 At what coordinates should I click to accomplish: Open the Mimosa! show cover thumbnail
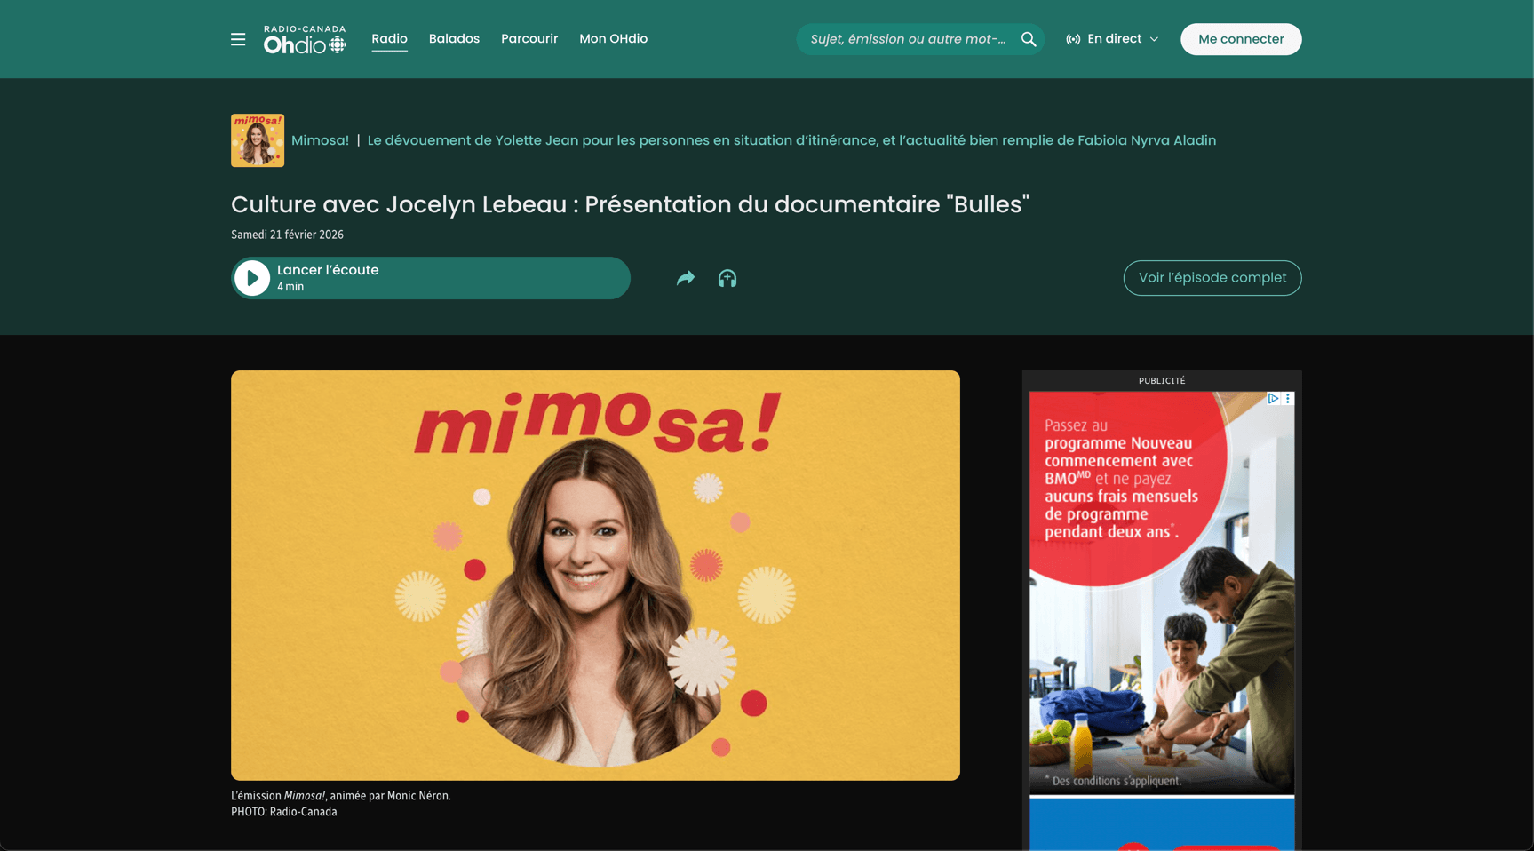click(x=257, y=139)
